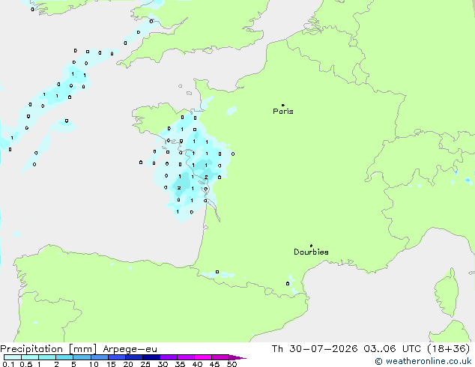This screenshot has height=367, width=475.
Task: Click the legend value label '20'
Action: point(128,364)
